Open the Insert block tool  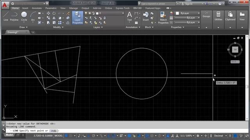coord(146,16)
